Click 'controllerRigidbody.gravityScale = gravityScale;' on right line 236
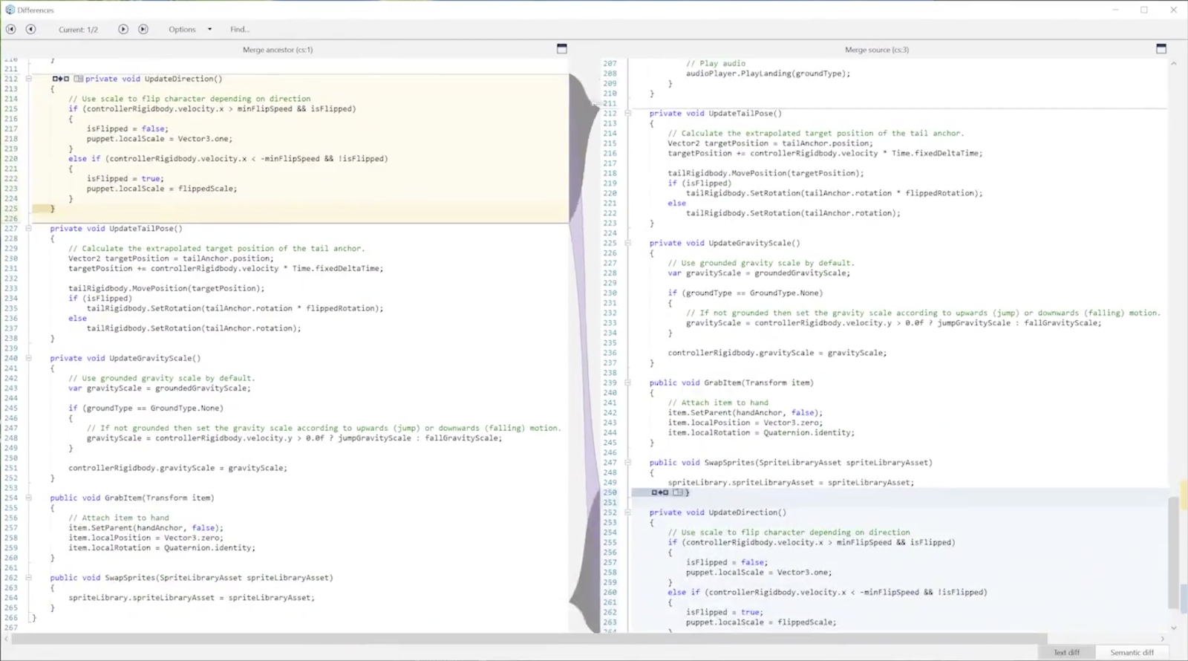1188x661 pixels. tap(777, 353)
